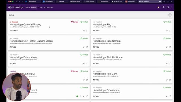The height and width of the screenshot is (102, 181).
Task: Open external link icon on Unifi Protect Camera Motion
Action: coord(87,47)
